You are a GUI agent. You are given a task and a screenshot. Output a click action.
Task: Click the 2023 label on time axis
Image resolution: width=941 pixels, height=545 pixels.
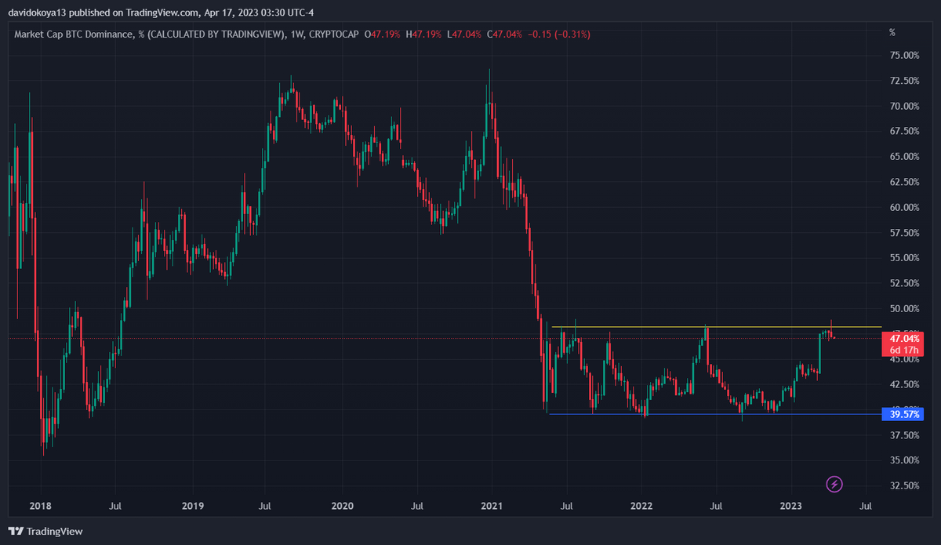[791, 508]
